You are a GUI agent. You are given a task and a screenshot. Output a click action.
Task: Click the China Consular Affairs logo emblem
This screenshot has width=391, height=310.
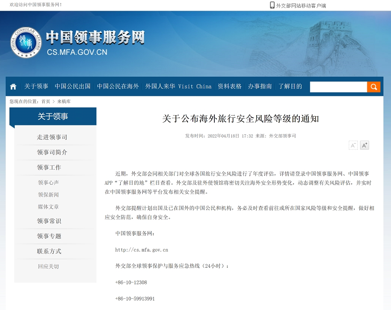tap(25, 42)
